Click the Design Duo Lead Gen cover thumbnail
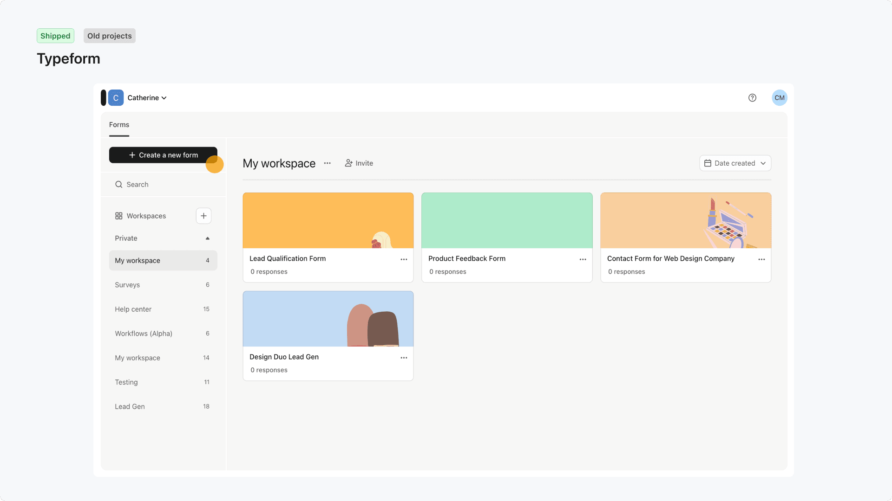This screenshot has width=892, height=501. (328, 318)
